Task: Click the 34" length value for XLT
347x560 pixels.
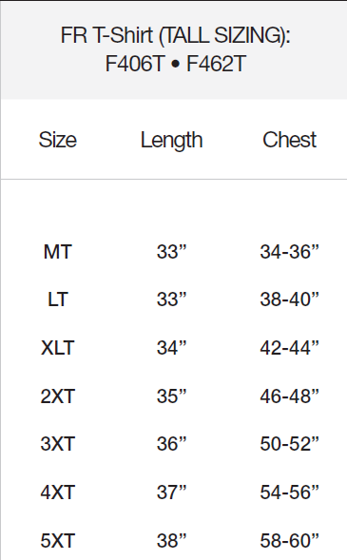Action: [172, 347]
